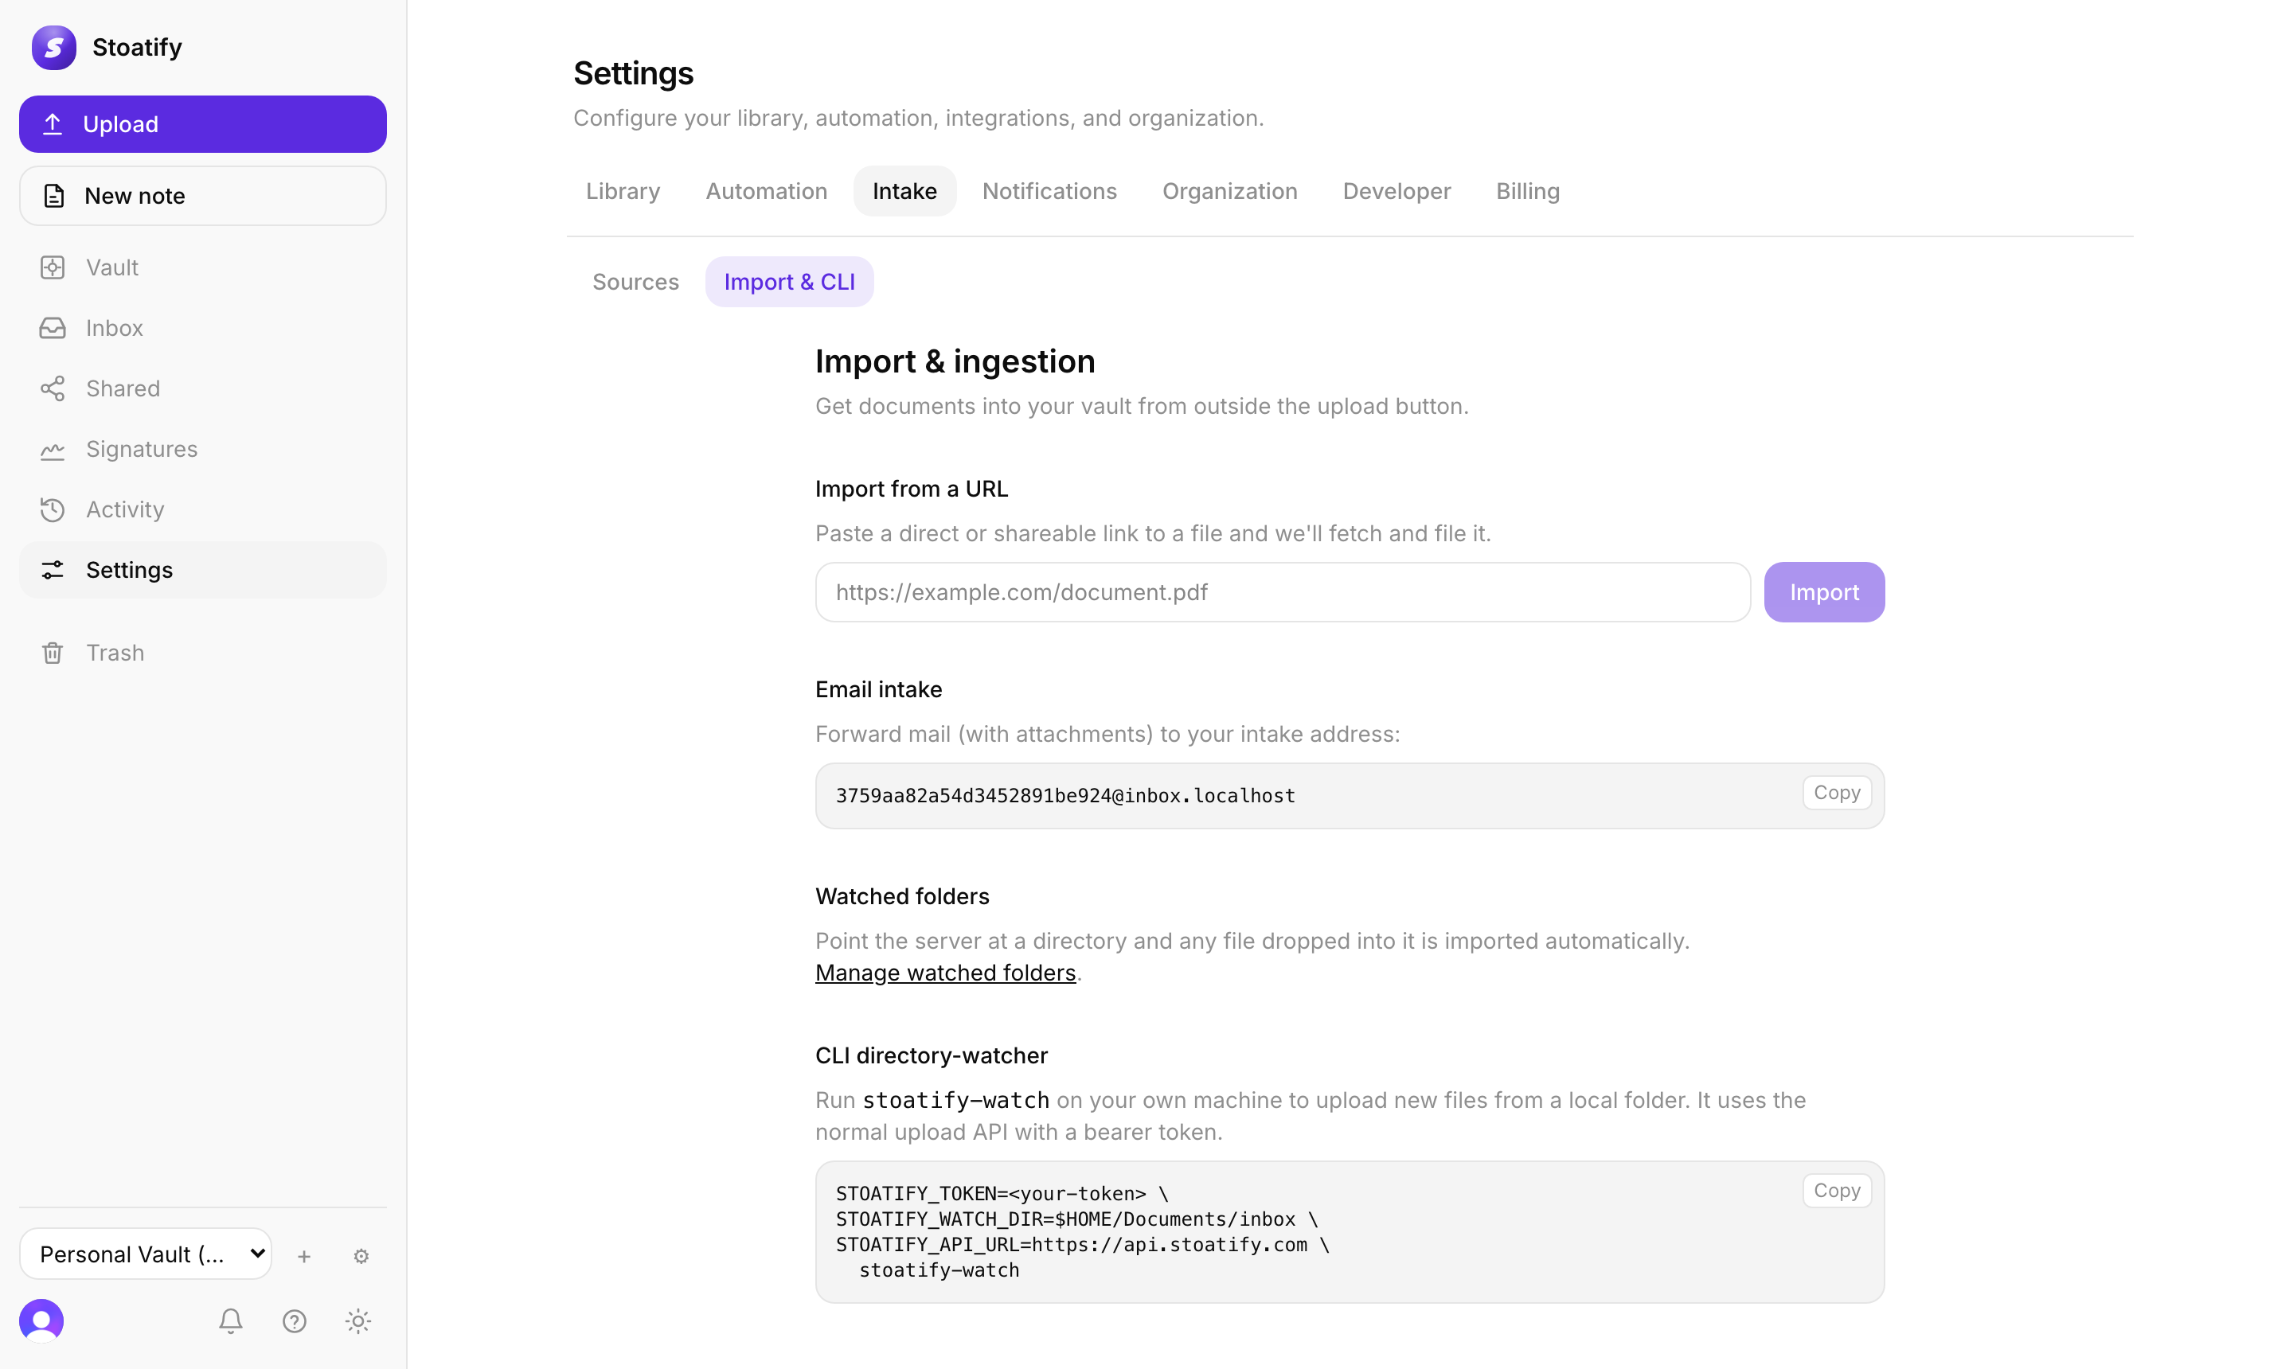Open the Vault section

click(202, 267)
